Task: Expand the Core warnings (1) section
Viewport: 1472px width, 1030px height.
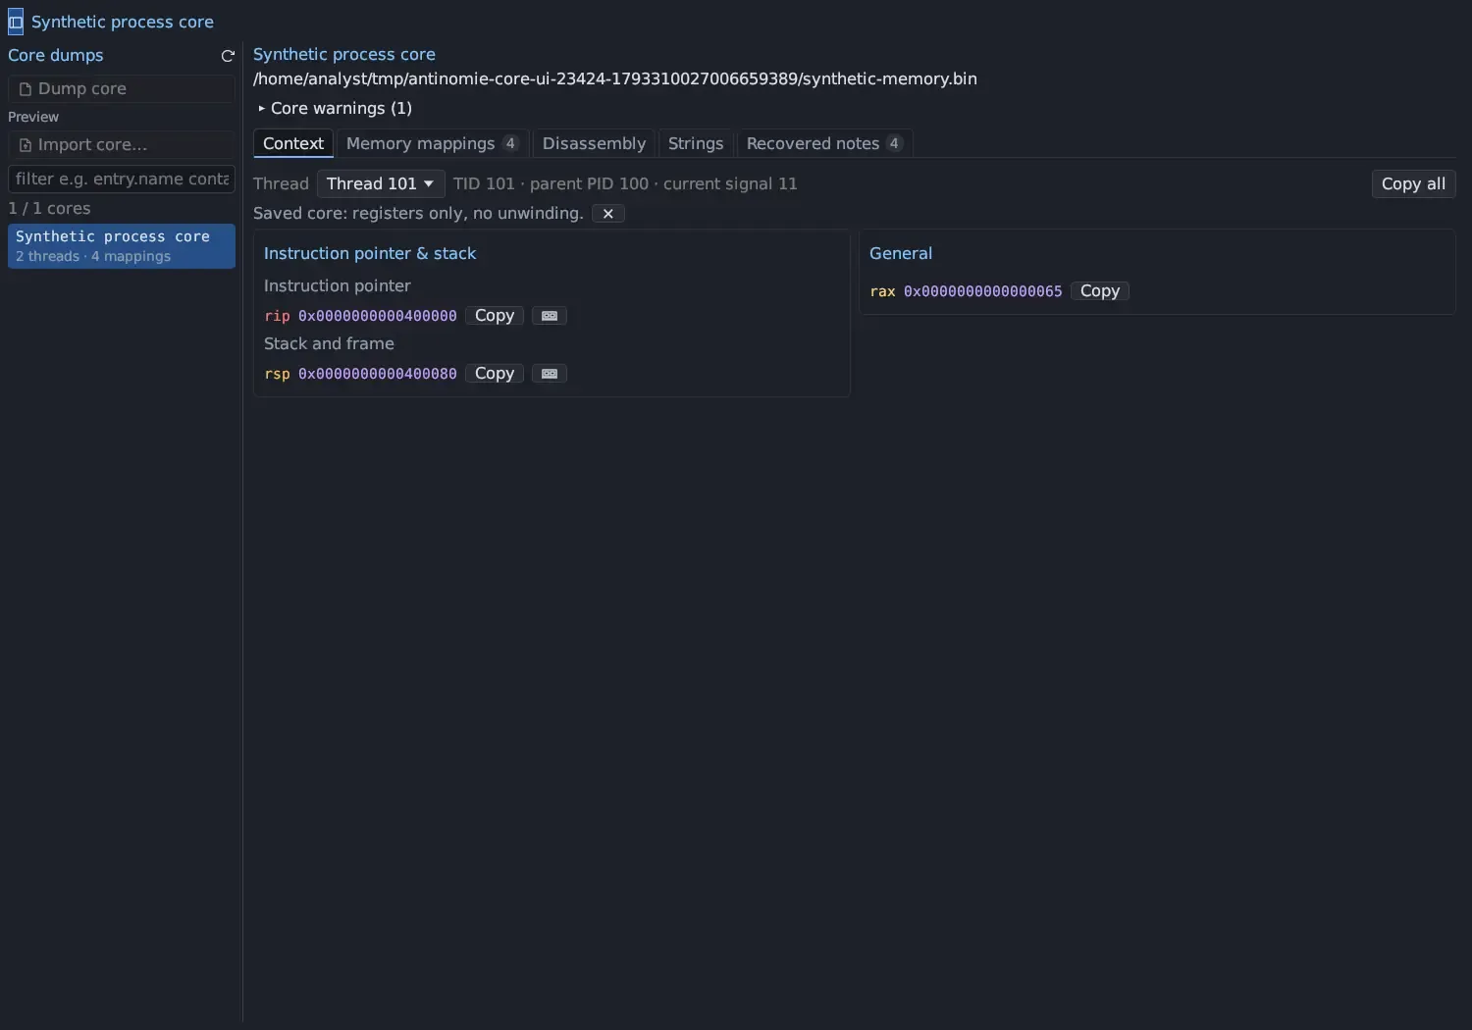Action: (335, 108)
